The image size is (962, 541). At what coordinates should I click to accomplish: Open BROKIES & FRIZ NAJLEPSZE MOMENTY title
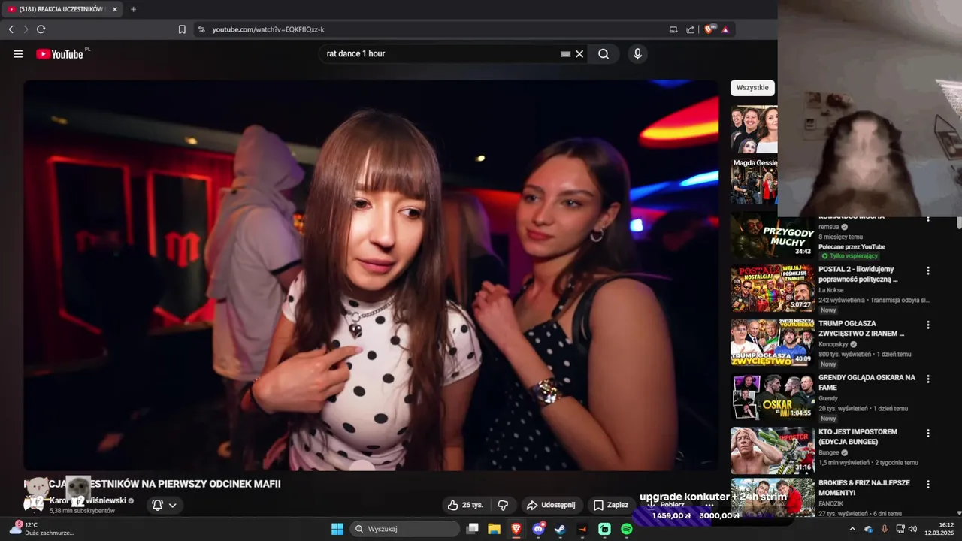pyautogui.click(x=864, y=488)
